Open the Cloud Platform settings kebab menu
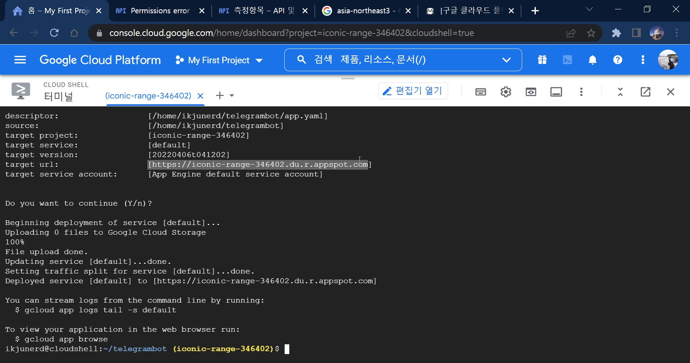Screen dimensions: 690x363 (x=643, y=60)
